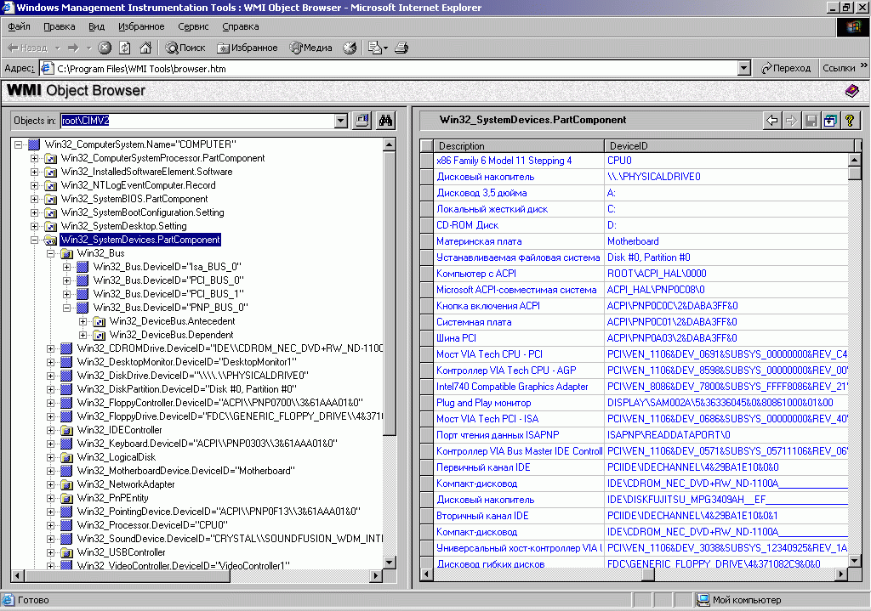The width and height of the screenshot is (871, 611).
Task: Click the Description column header
Action: click(x=518, y=146)
